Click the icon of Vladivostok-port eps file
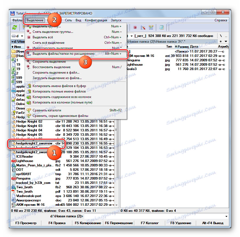The image size is (240, 237). coord(14,196)
